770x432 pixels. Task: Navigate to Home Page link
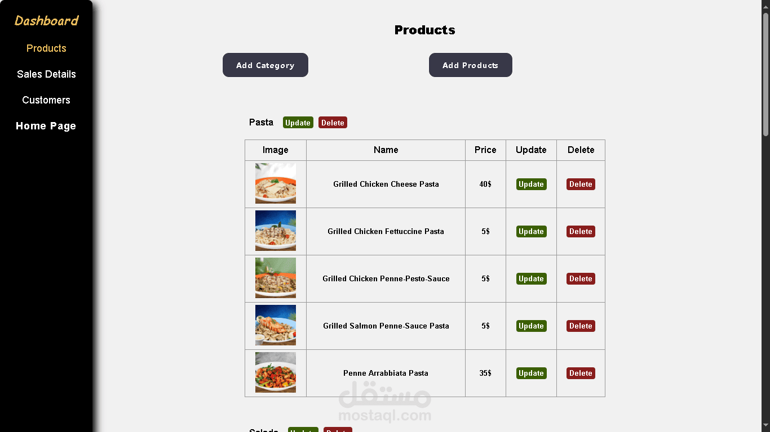pyautogui.click(x=46, y=126)
